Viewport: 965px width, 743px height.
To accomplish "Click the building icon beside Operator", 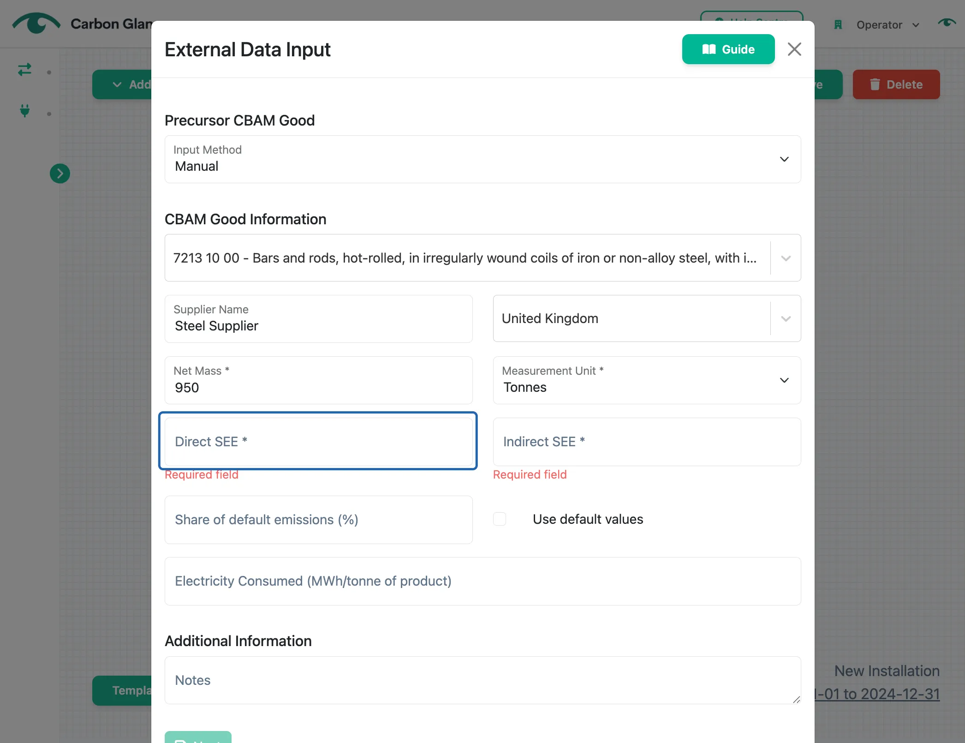I will point(838,25).
